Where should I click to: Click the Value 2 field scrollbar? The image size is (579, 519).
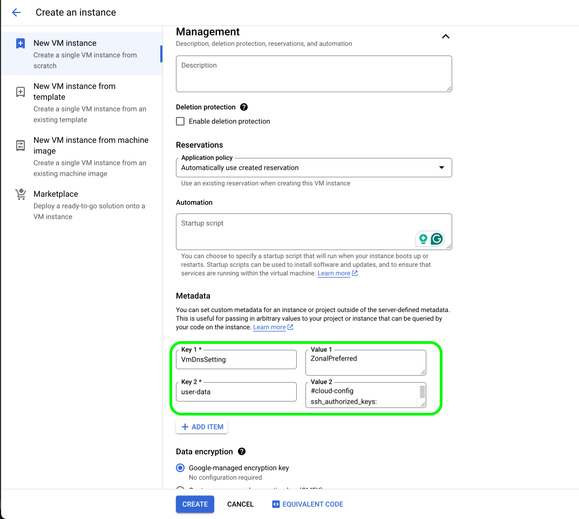tap(423, 392)
